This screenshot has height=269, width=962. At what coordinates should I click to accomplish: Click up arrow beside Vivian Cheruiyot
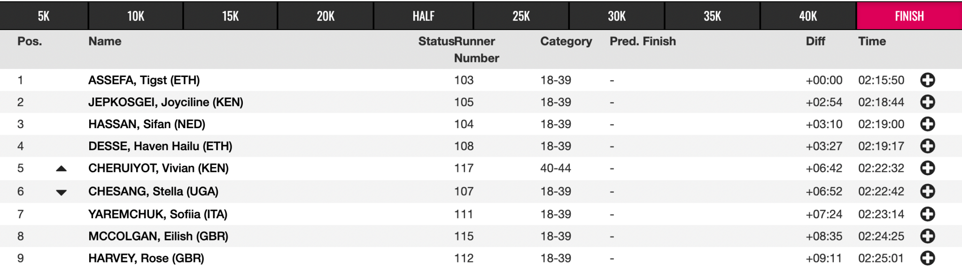[x=61, y=169]
